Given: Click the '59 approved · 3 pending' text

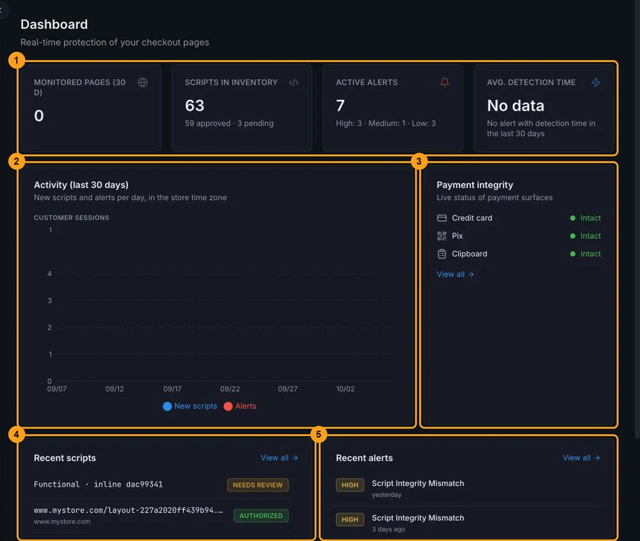Looking at the screenshot, I should tap(229, 123).
